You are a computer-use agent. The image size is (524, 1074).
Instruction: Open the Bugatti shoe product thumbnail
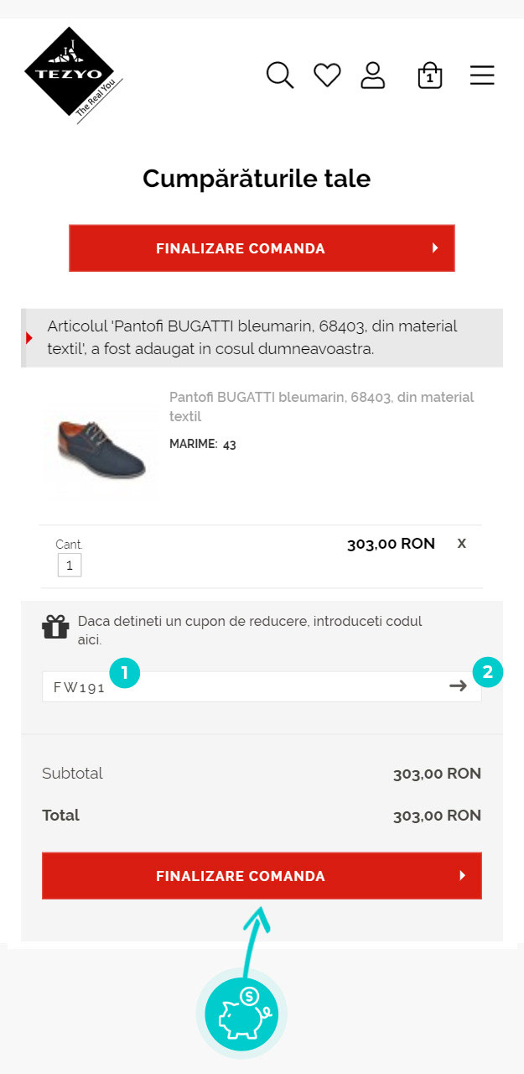pos(101,450)
